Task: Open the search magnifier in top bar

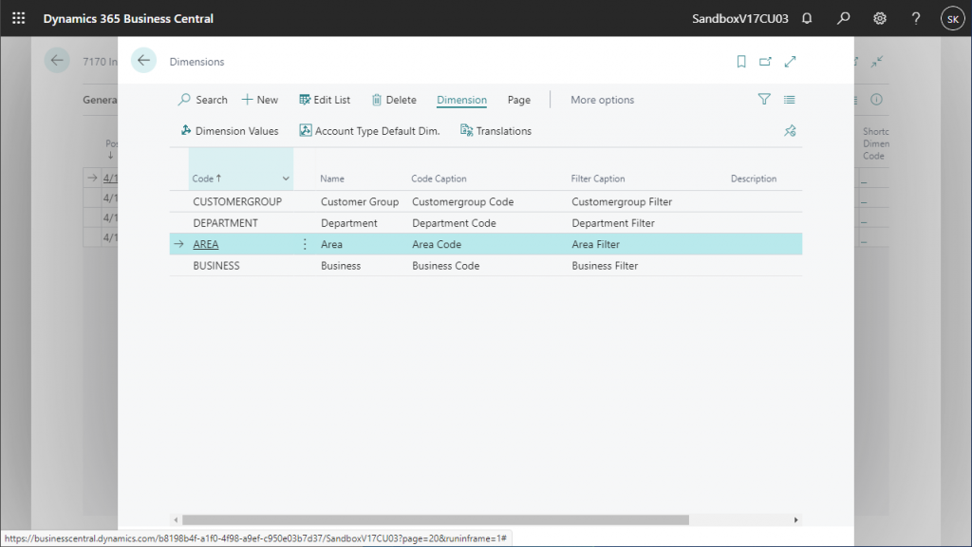Action: tap(843, 18)
